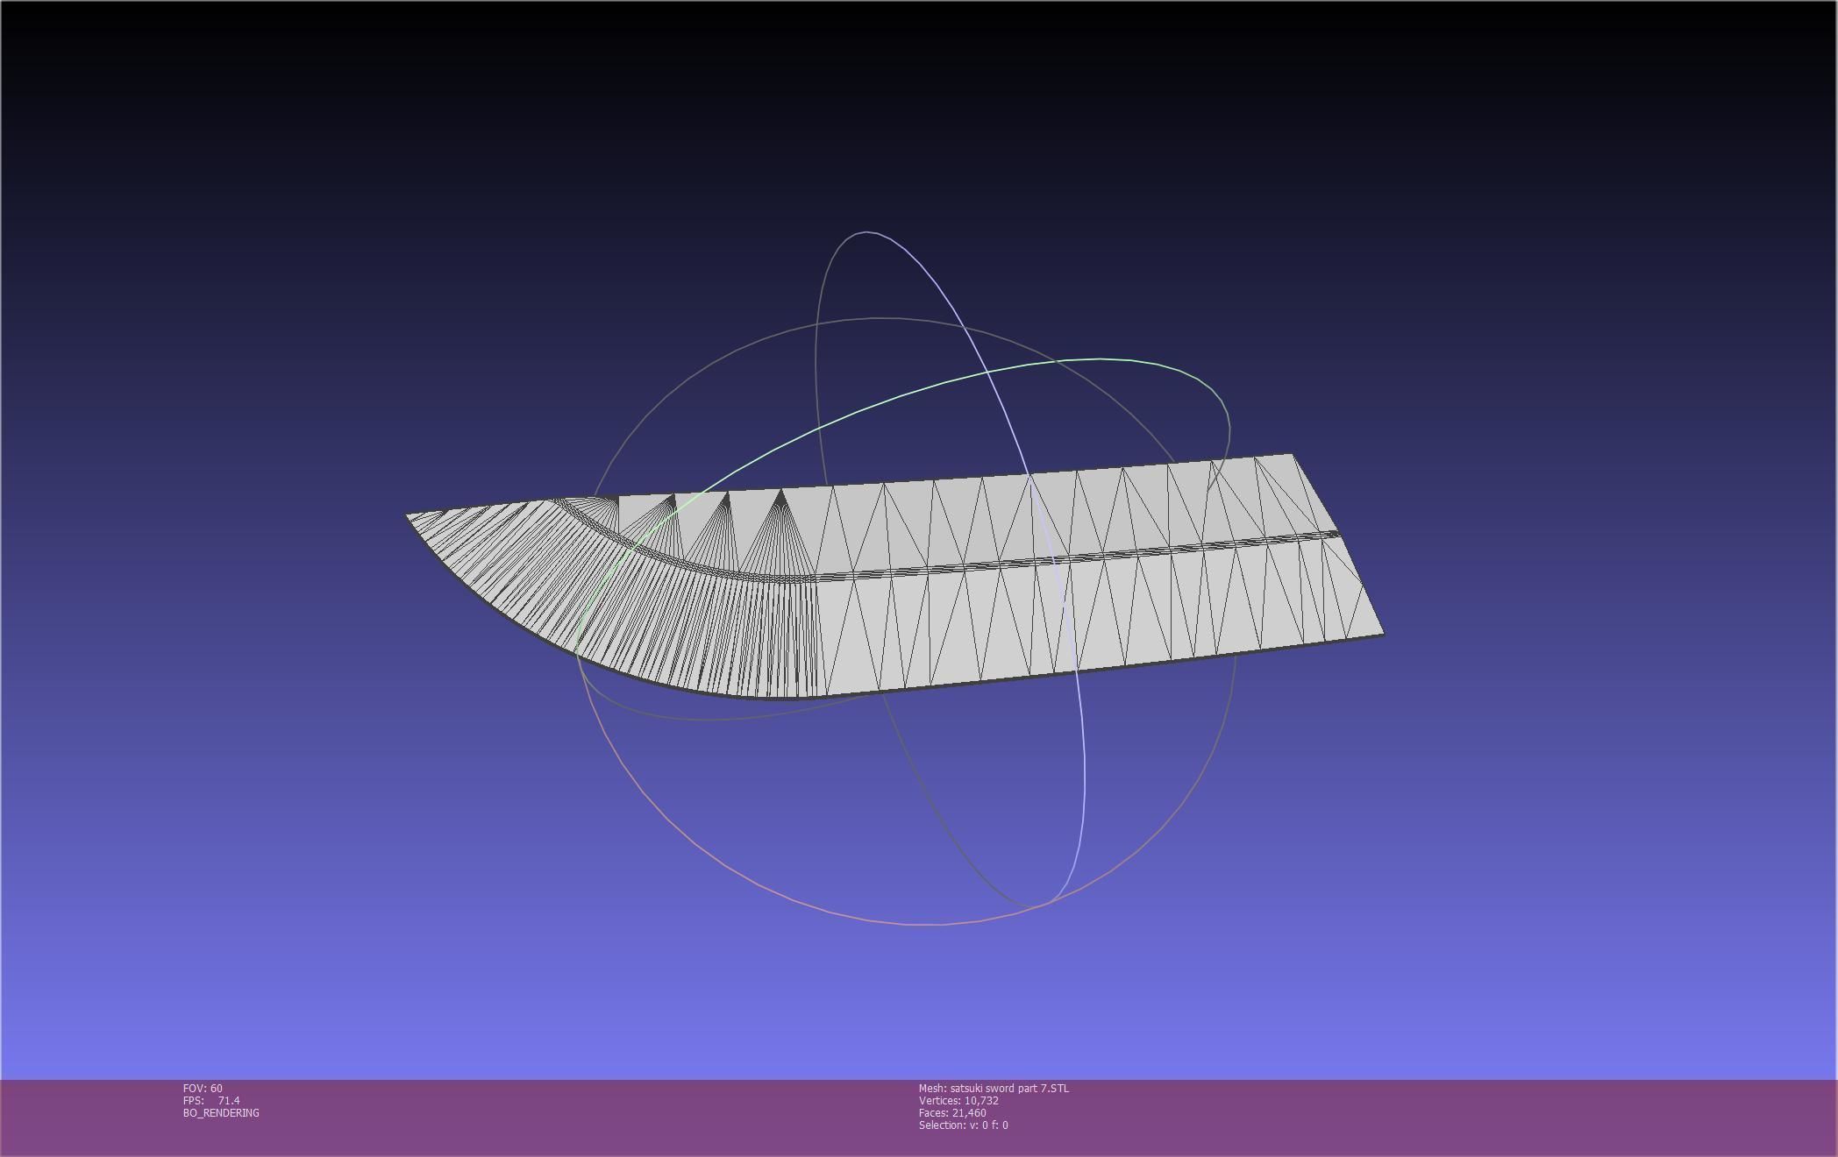
Task: Click the Vertices: 10,732 count
Action: (x=958, y=1100)
